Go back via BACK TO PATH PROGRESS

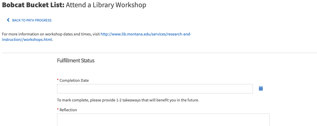click(32, 20)
